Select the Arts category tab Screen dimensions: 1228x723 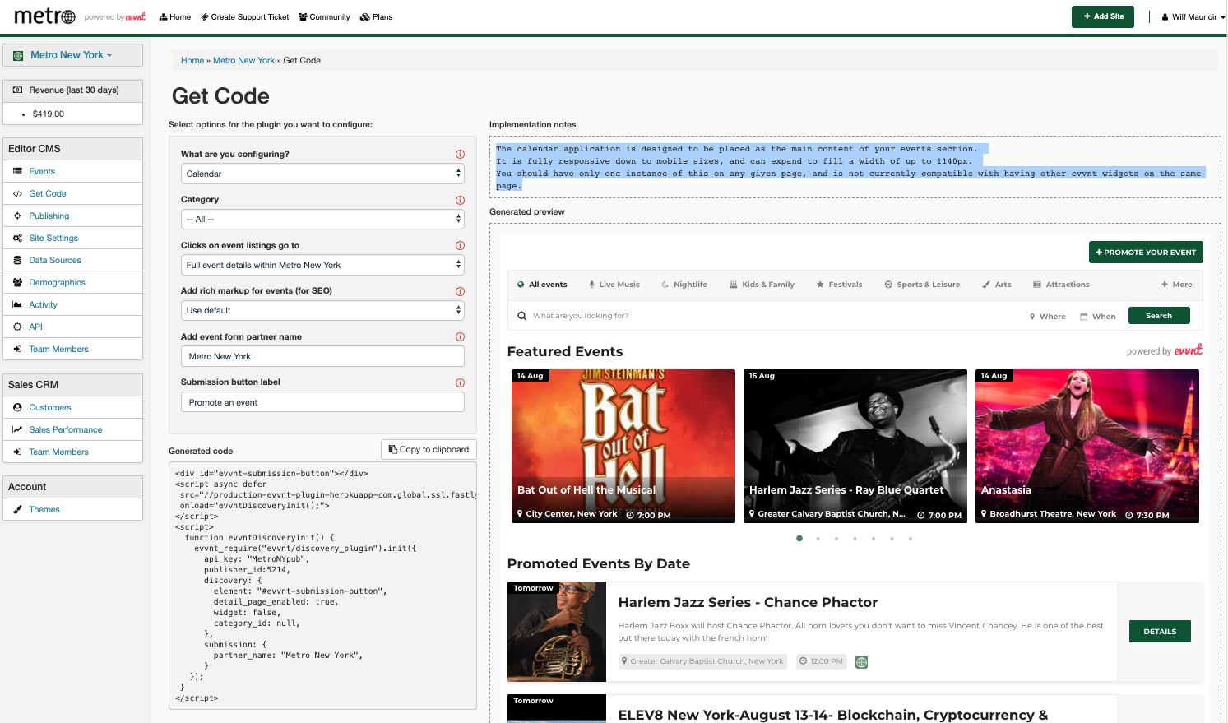pyautogui.click(x=997, y=285)
